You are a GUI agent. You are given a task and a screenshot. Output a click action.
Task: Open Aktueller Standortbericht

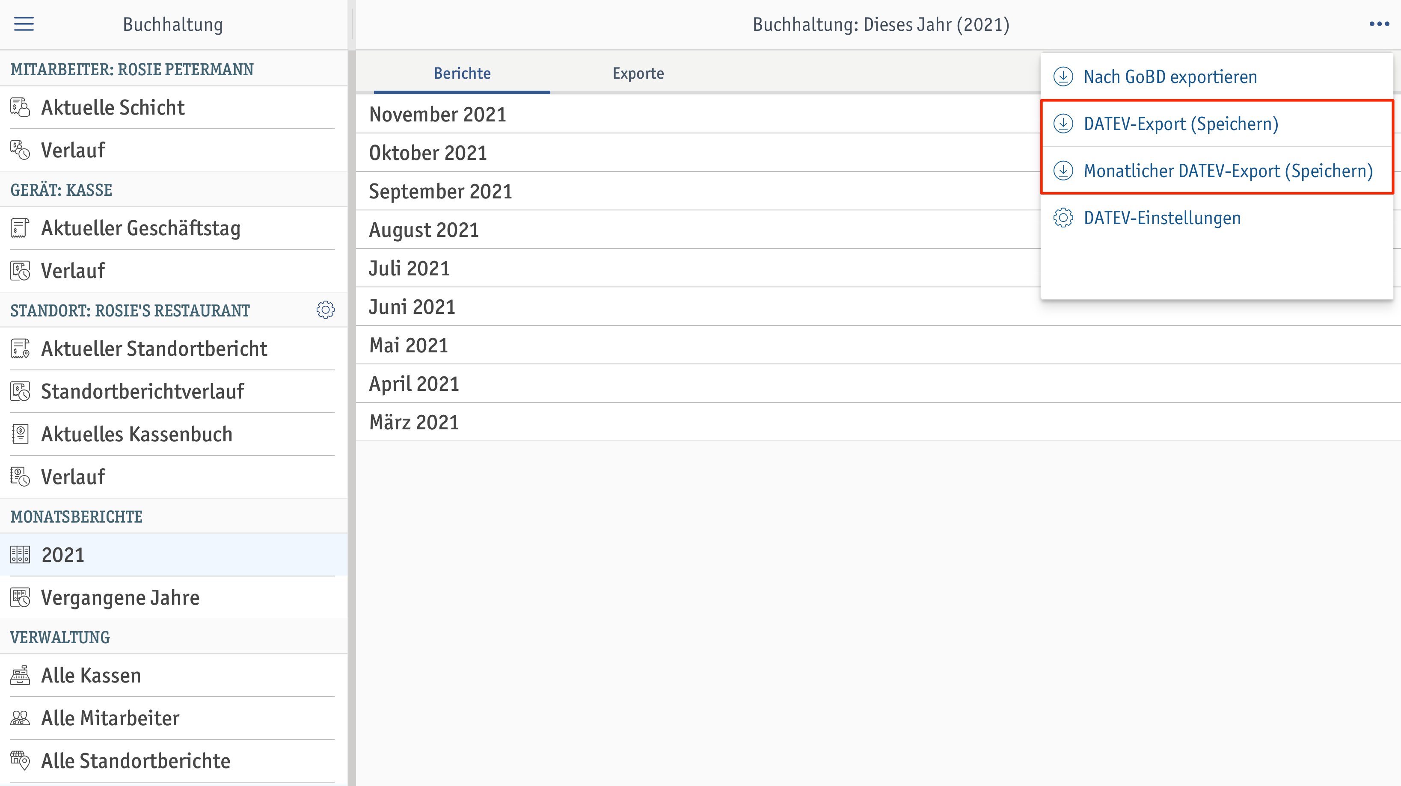pos(173,349)
